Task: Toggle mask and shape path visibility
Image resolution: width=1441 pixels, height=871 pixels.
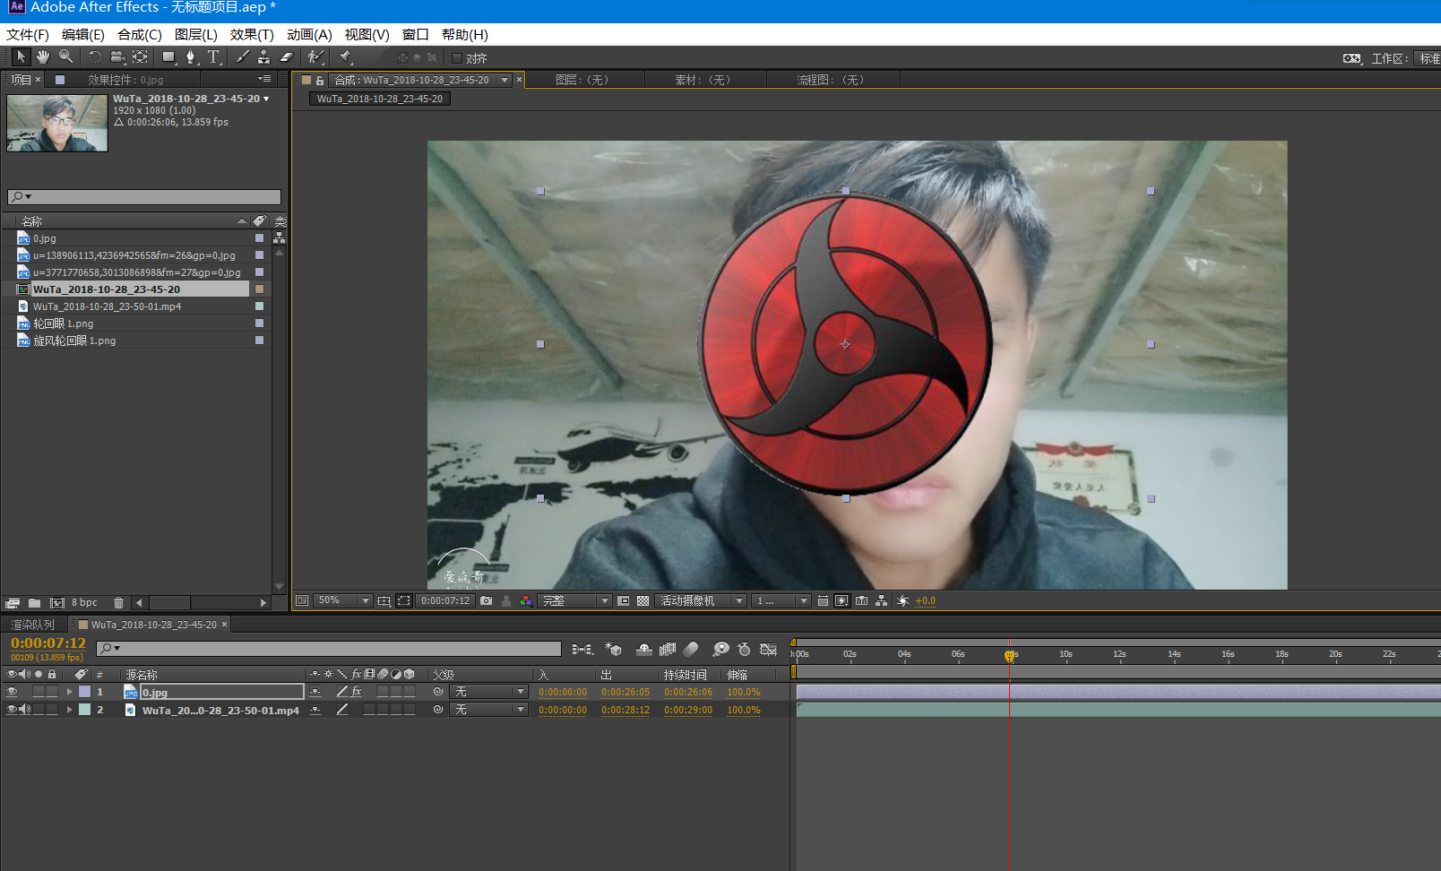Action: pyautogui.click(x=404, y=600)
